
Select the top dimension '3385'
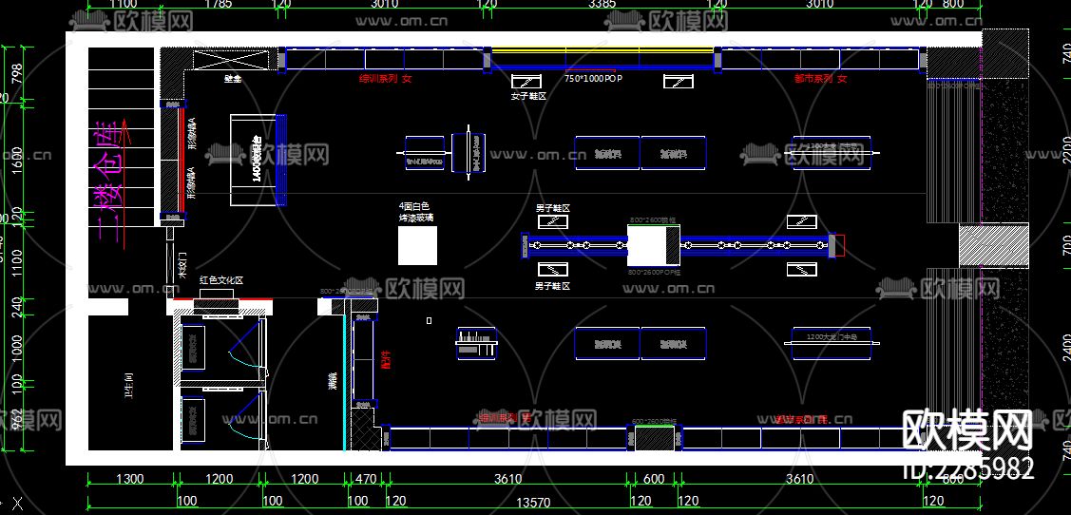coord(602,4)
